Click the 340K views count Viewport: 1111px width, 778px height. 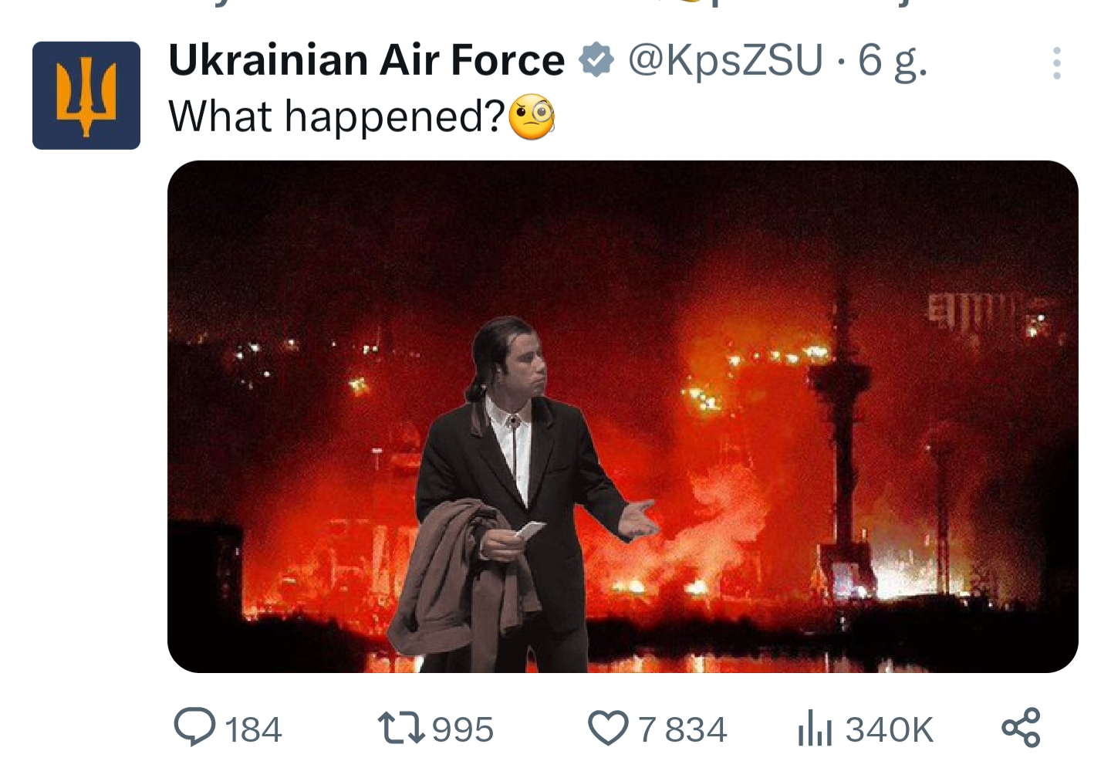pos(890,729)
